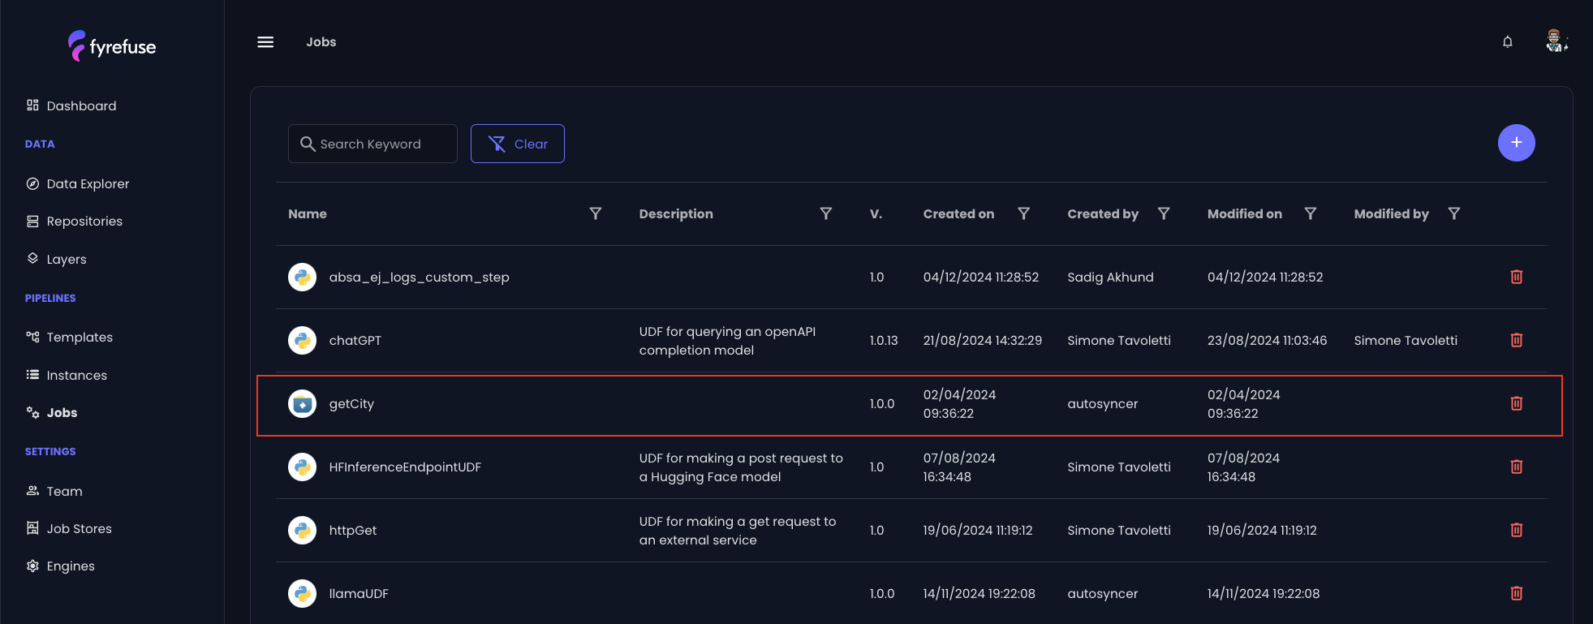
Task: Click the Clear filters button
Action: pyautogui.click(x=517, y=144)
